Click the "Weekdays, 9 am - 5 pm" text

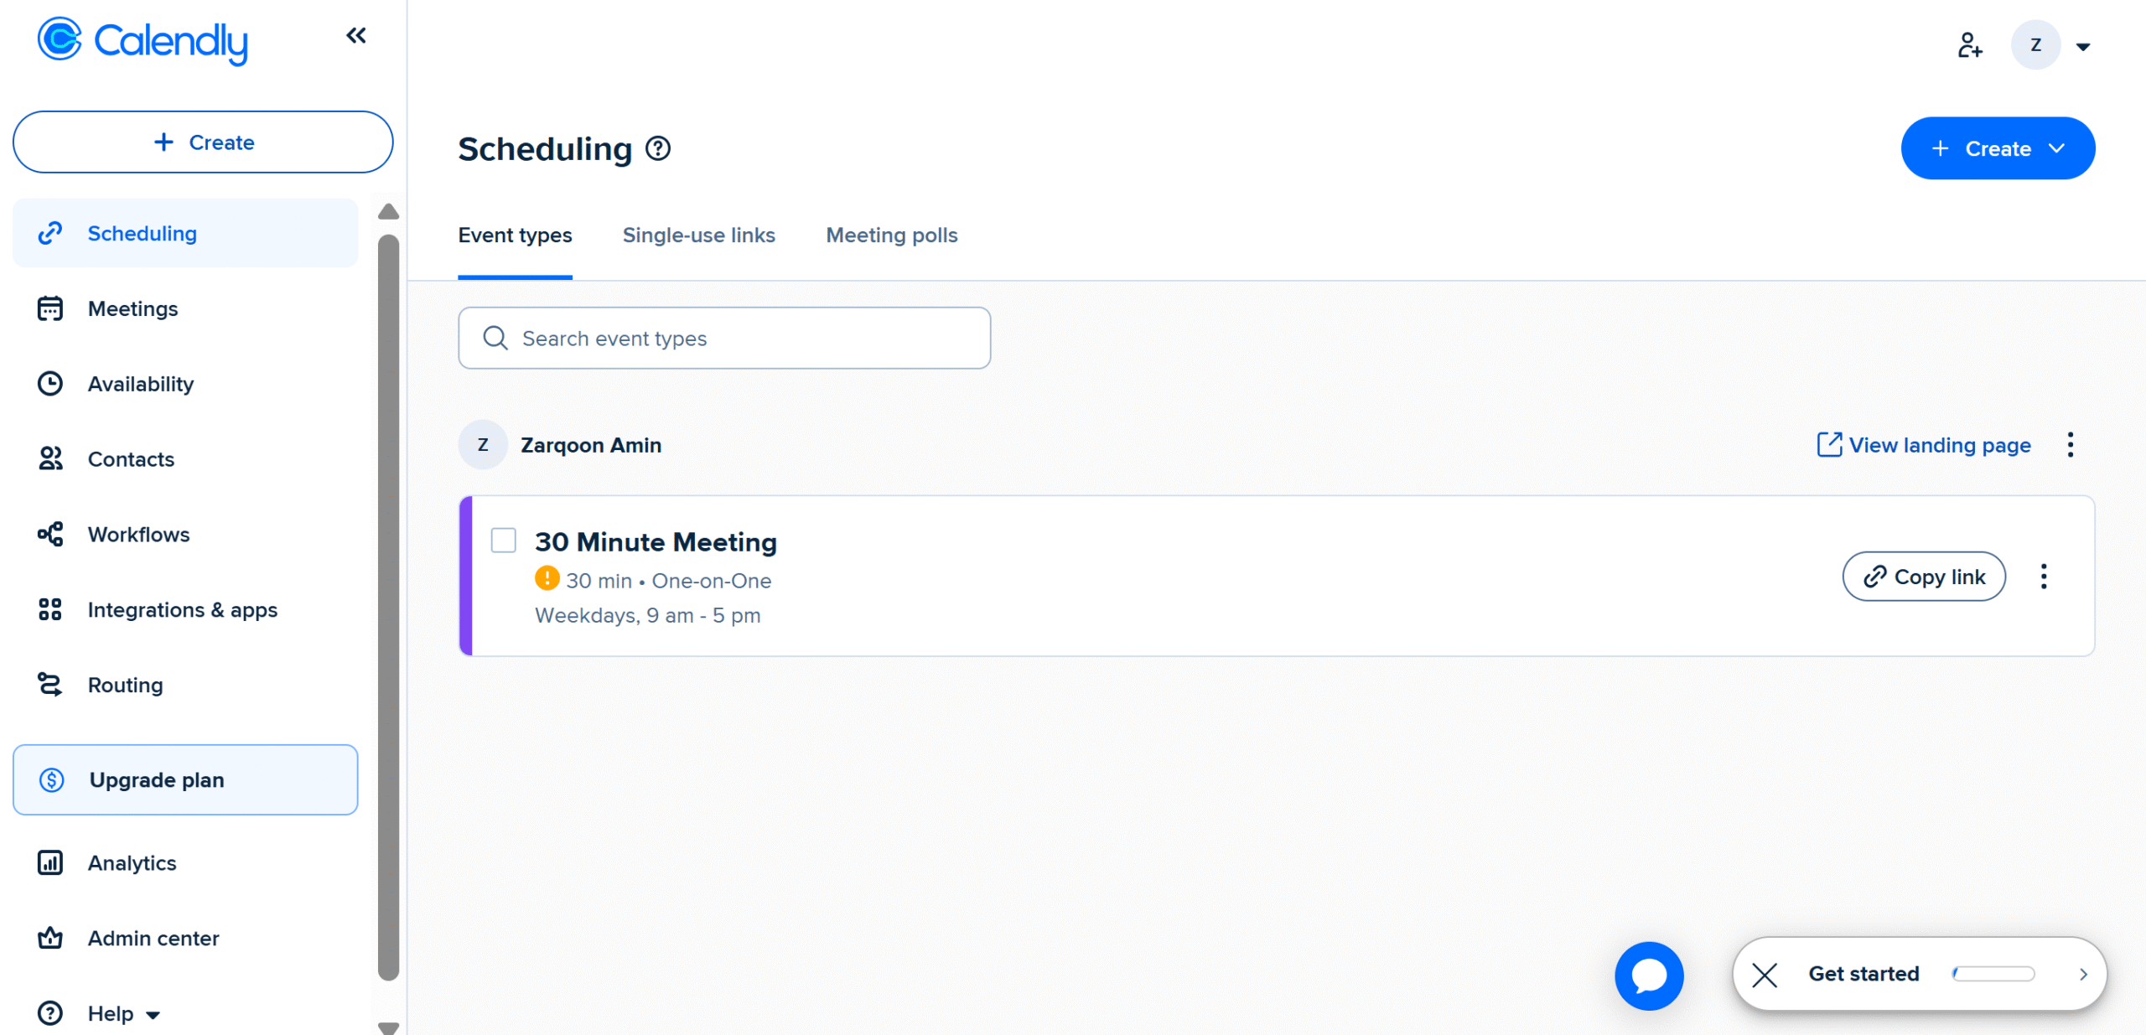648,615
